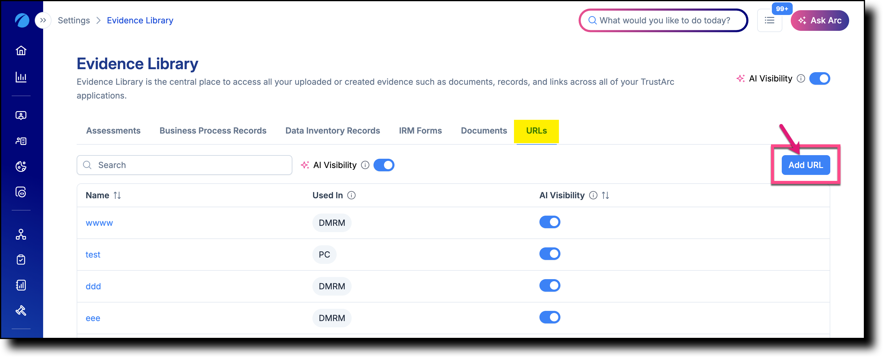
Task: Open the monitor-with-person sidebar icon
Action: [x=21, y=116]
